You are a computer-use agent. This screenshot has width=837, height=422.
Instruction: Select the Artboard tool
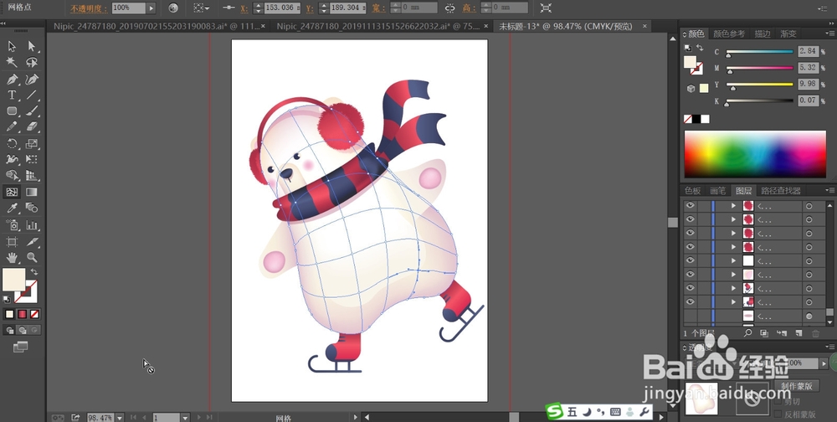pos(12,241)
